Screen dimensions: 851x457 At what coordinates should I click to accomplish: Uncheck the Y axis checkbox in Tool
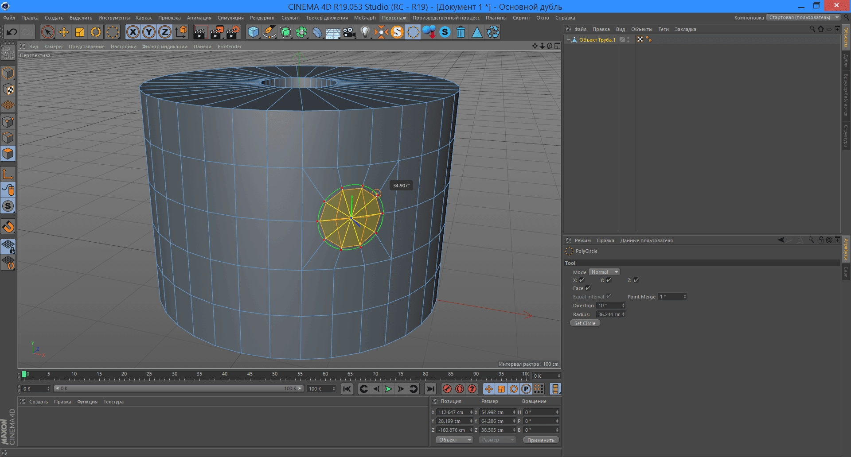609,280
